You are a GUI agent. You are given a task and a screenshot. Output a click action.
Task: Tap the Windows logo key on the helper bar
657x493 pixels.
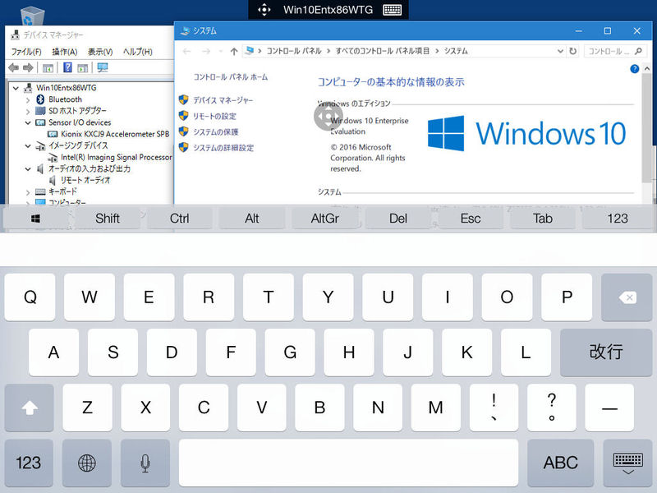pyautogui.click(x=35, y=219)
